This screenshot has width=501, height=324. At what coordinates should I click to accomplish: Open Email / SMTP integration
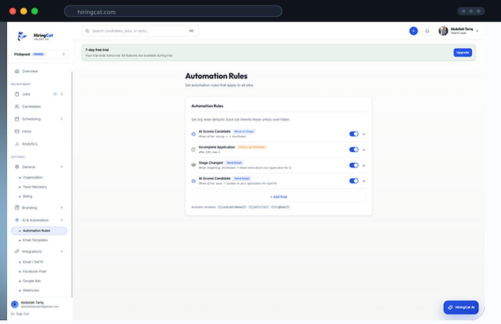coord(33,262)
